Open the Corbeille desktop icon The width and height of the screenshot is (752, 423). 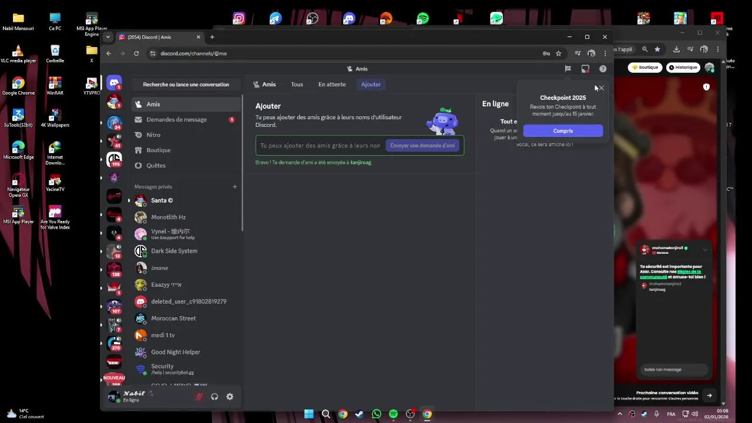pos(55,53)
